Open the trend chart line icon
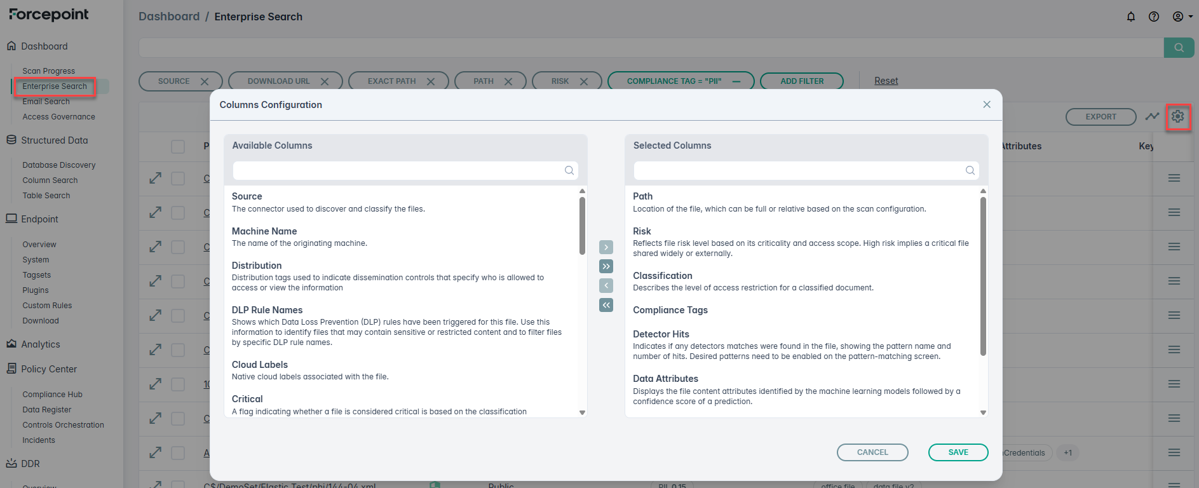The image size is (1199, 488). point(1152,116)
